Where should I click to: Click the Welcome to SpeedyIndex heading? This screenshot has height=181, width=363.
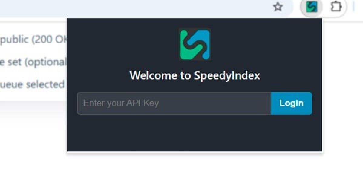(x=195, y=75)
